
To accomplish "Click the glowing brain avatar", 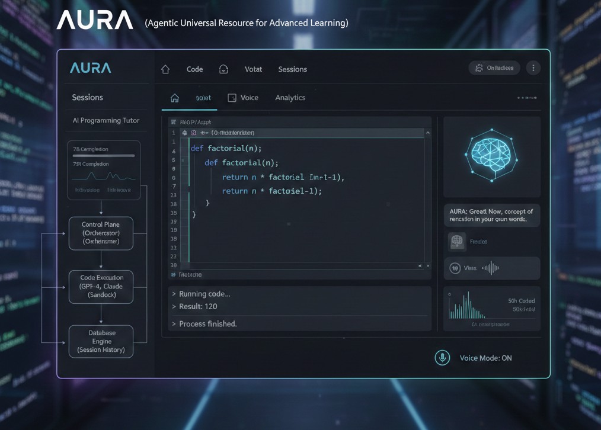I will point(492,155).
